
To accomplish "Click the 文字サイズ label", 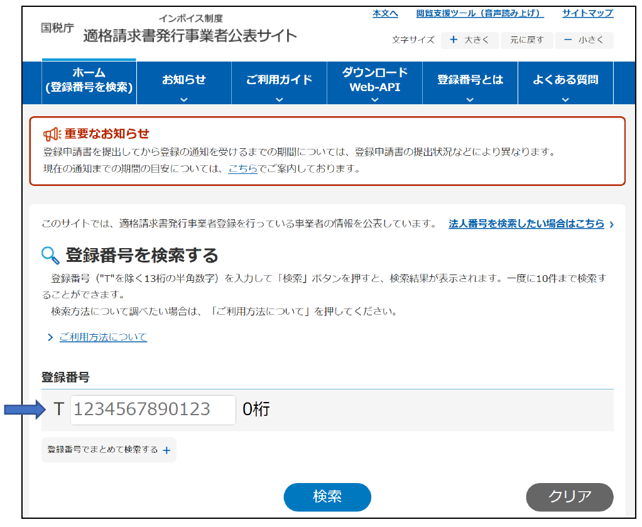I will click(x=413, y=40).
